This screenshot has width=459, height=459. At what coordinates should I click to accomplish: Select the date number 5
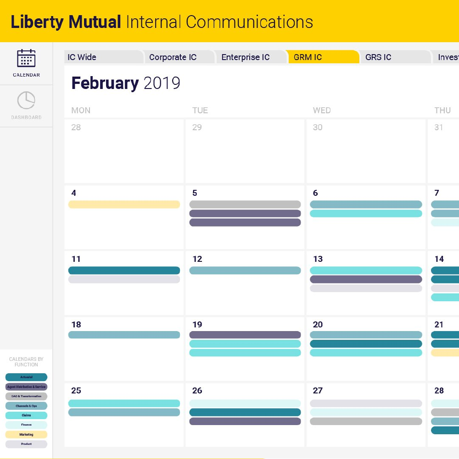195,193
